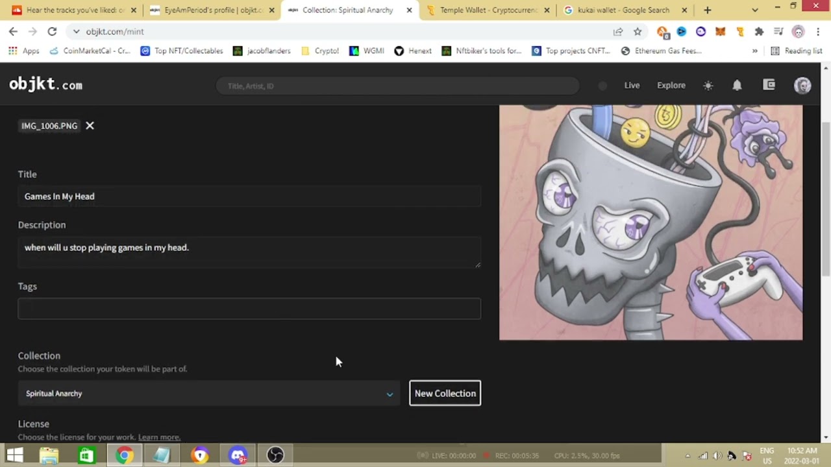Screen dimensions: 831x467
Task: Reload the current page
Action: pyautogui.click(x=52, y=31)
